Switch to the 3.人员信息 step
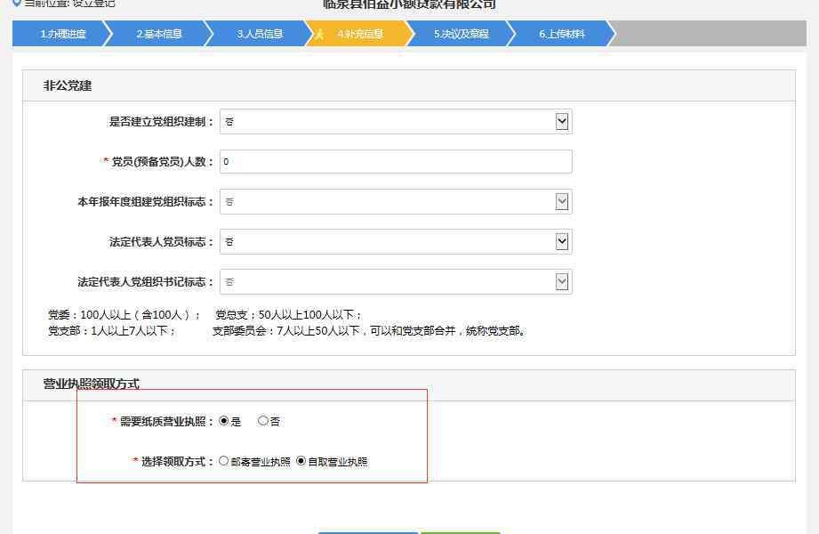This screenshot has width=819, height=534. point(260,35)
